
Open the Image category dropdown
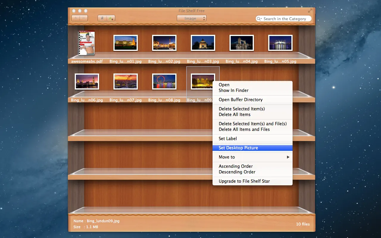pyautogui.click(x=191, y=18)
